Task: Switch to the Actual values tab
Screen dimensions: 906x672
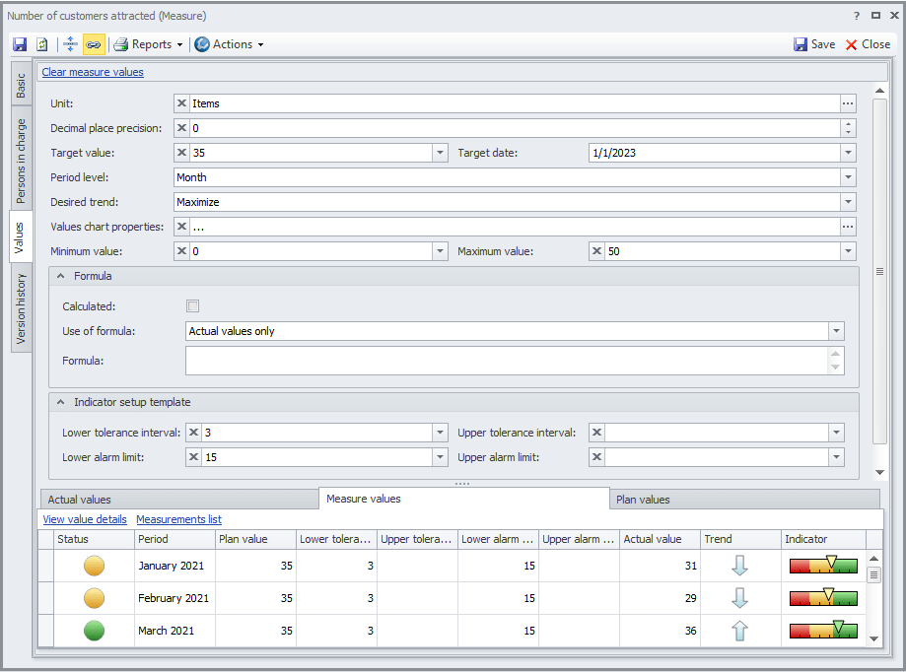Action: [x=179, y=500]
